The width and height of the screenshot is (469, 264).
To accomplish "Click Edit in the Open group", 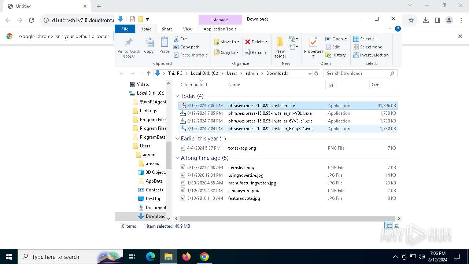I will tap(333, 47).
